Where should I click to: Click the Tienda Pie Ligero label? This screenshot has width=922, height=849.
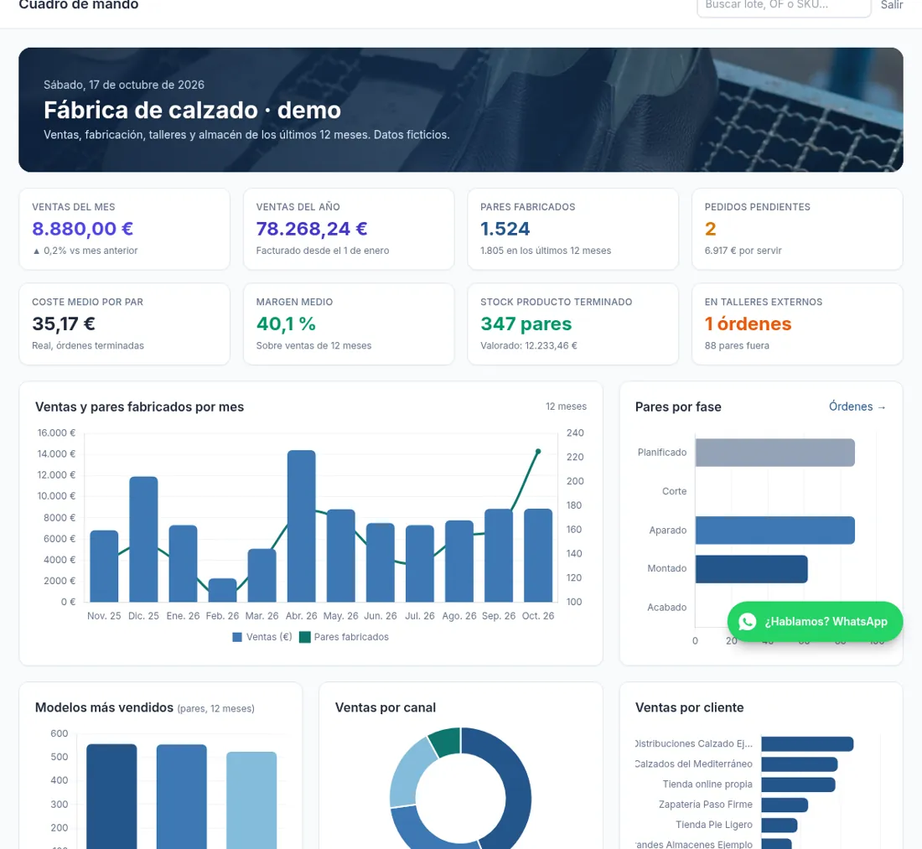714,825
